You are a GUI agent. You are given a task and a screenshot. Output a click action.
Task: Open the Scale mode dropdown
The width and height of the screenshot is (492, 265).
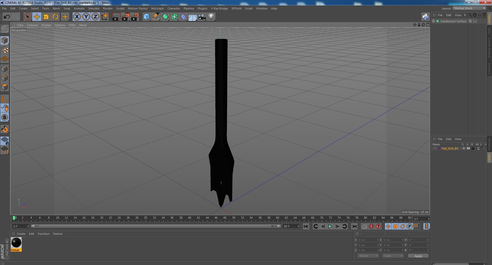coord(393,256)
